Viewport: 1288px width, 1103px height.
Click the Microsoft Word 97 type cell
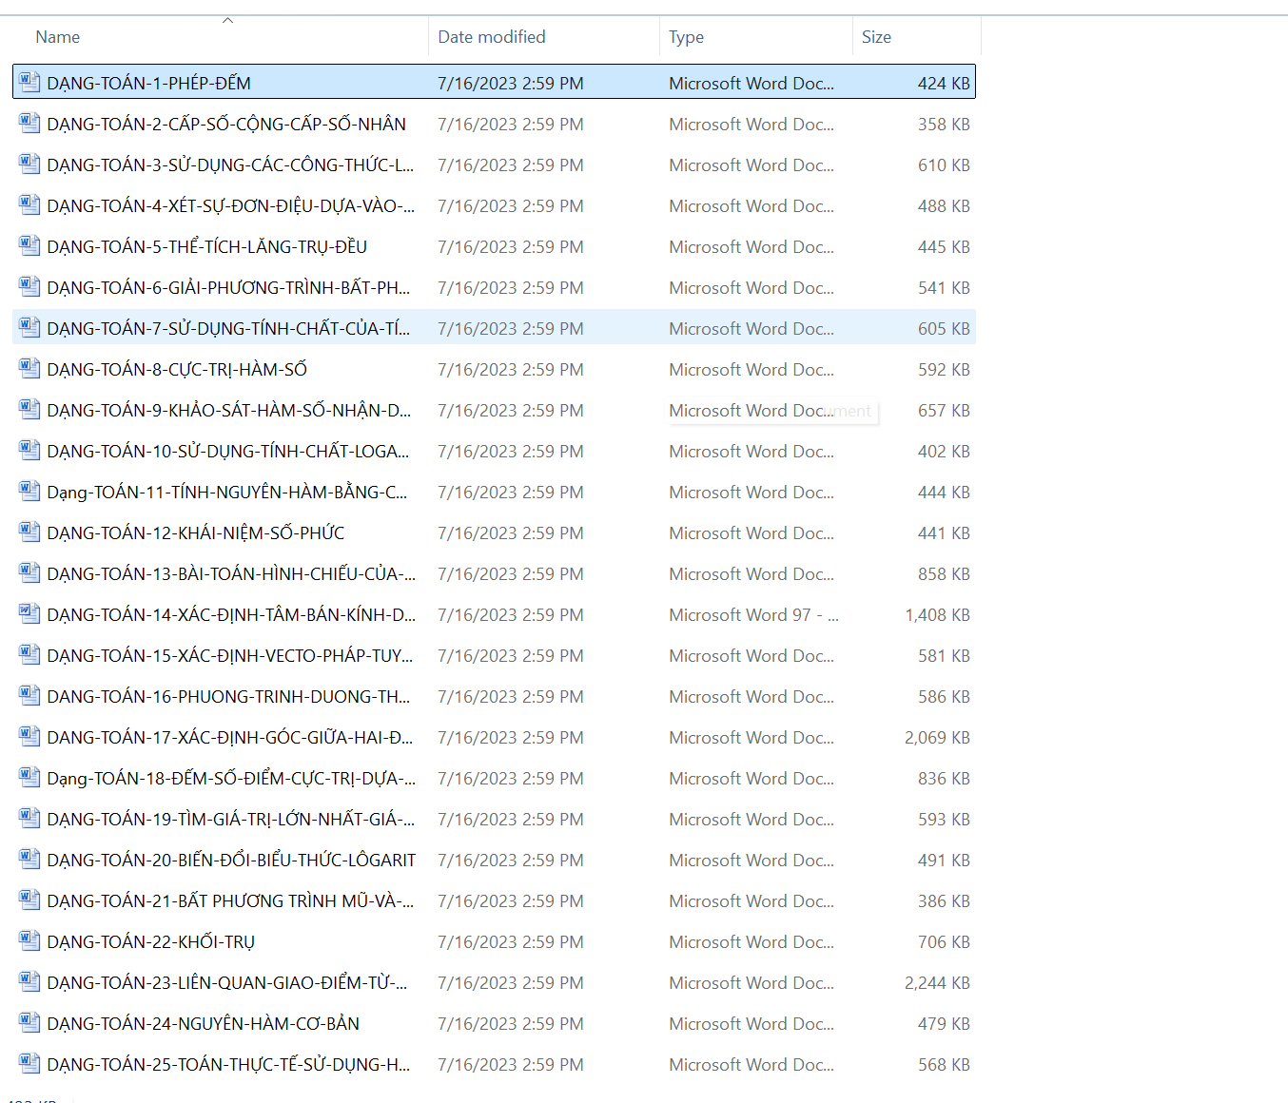[x=753, y=614]
